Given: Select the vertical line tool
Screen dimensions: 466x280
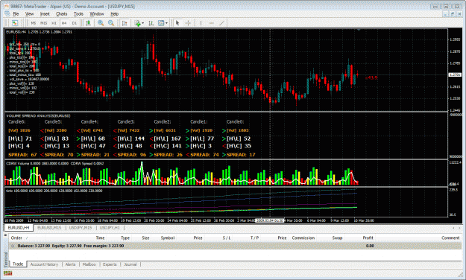Looking at the screenshot, I should pos(201,23).
